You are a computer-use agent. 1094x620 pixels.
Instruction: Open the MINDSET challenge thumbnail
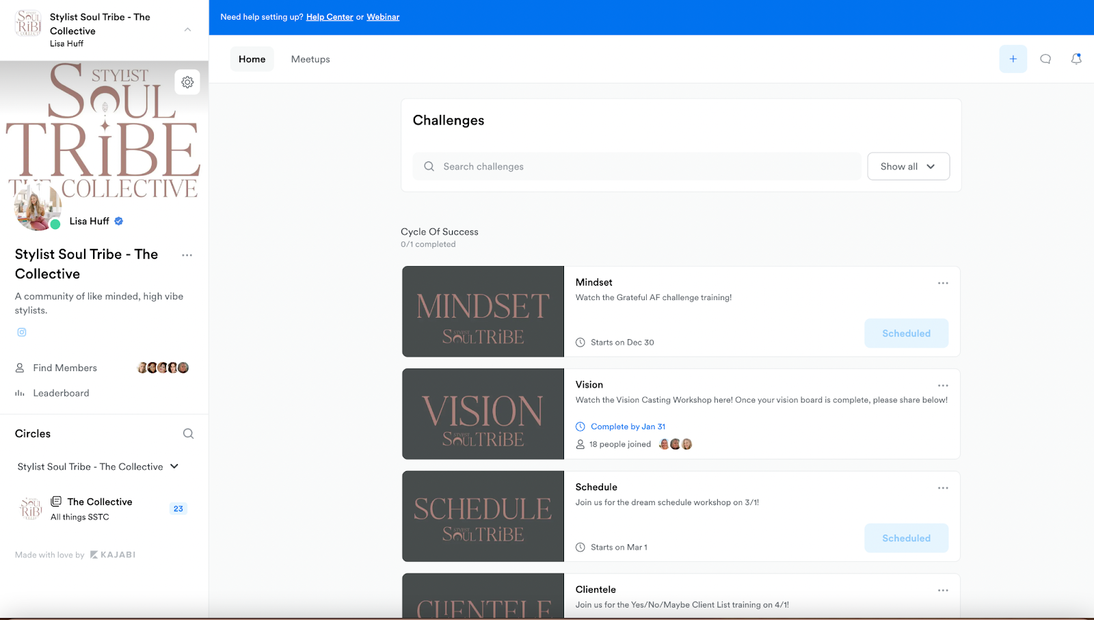click(483, 312)
